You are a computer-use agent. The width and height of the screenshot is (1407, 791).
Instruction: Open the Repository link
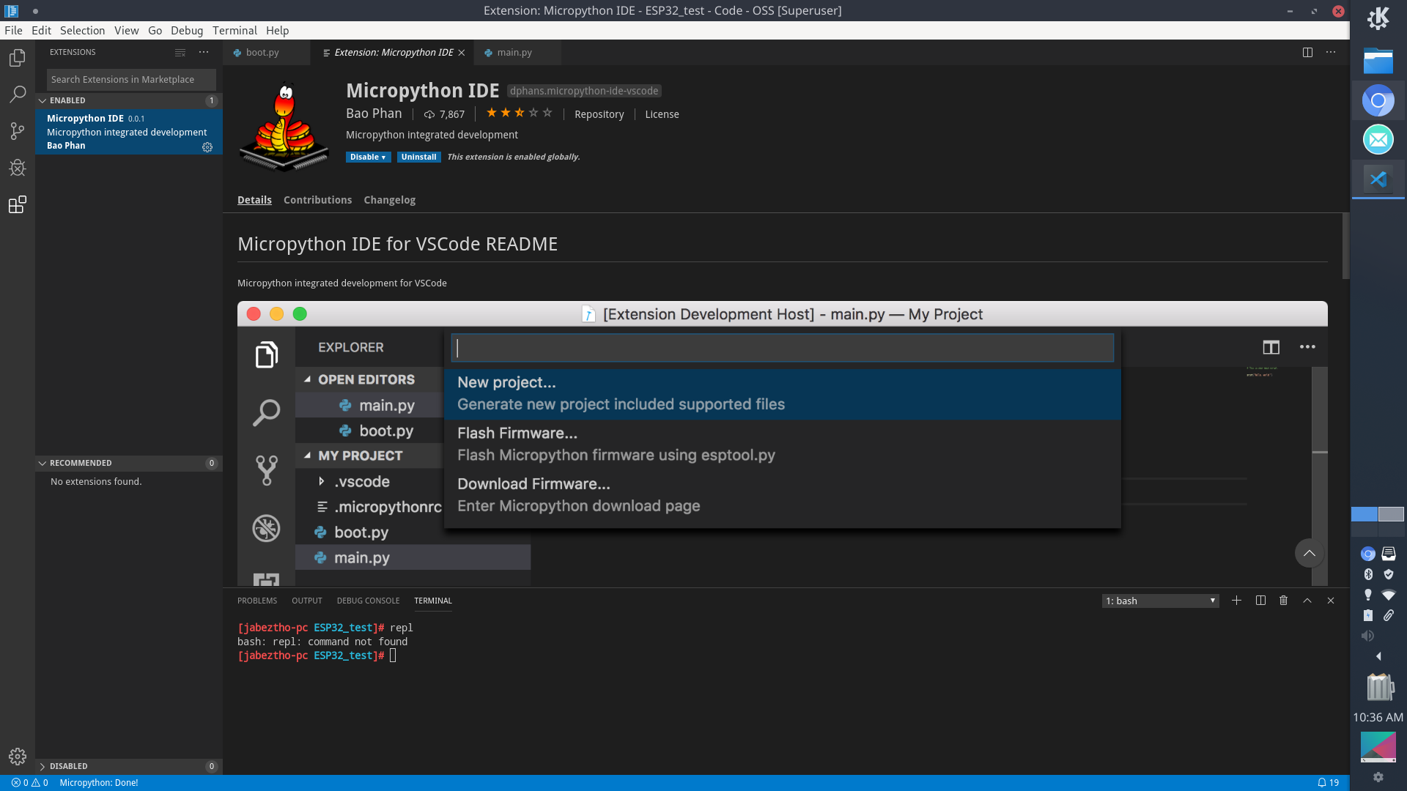pos(599,114)
